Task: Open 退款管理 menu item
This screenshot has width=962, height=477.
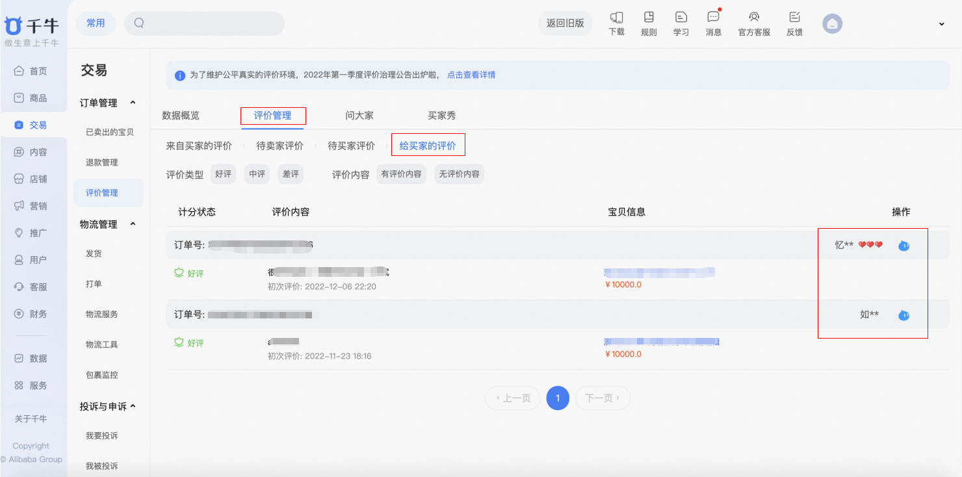Action: [x=102, y=162]
